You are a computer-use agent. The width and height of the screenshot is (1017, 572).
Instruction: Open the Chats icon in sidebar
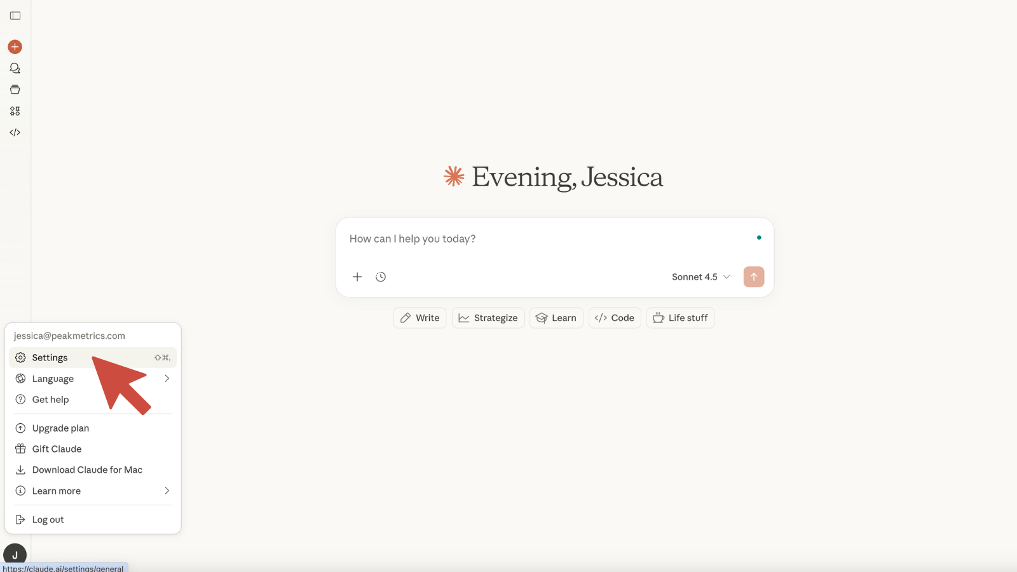point(15,69)
